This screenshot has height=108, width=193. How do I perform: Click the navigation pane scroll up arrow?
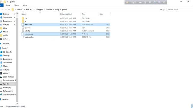pos(17,13)
